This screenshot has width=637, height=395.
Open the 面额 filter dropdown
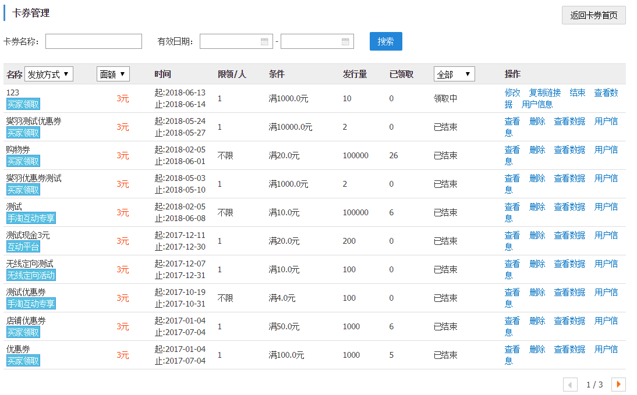click(113, 74)
